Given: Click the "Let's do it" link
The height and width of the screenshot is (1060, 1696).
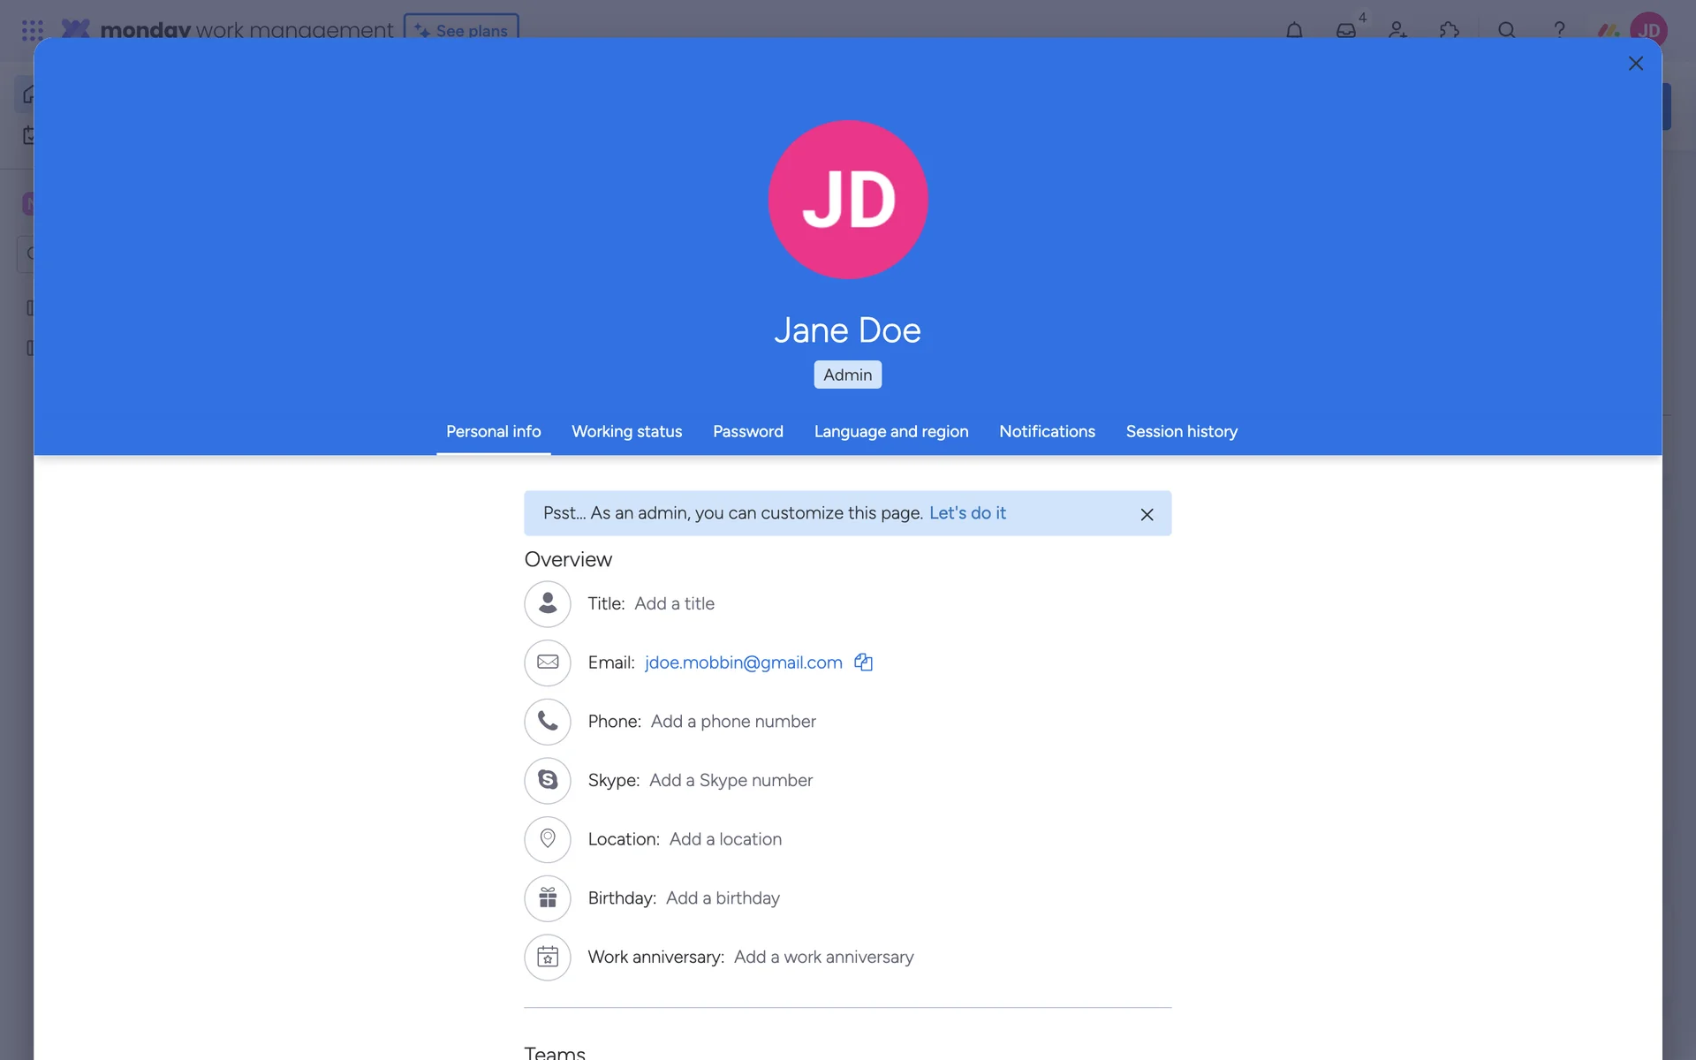Looking at the screenshot, I should pos(967,513).
